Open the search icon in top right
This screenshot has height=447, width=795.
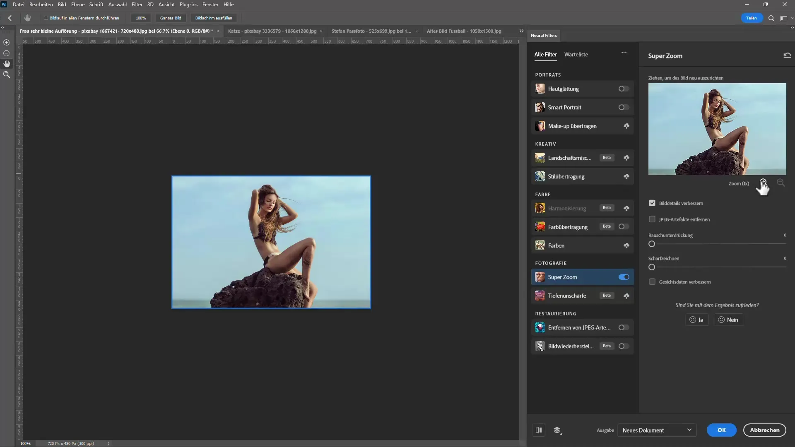(771, 18)
